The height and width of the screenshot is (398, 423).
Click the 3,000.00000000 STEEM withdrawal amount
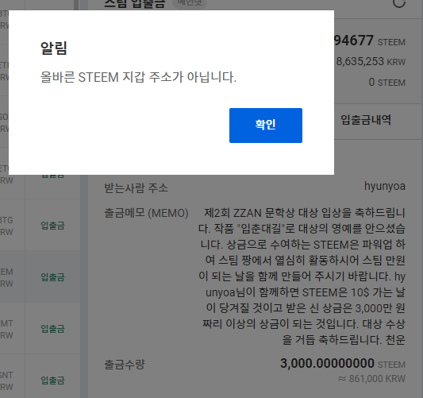[x=343, y=363]
